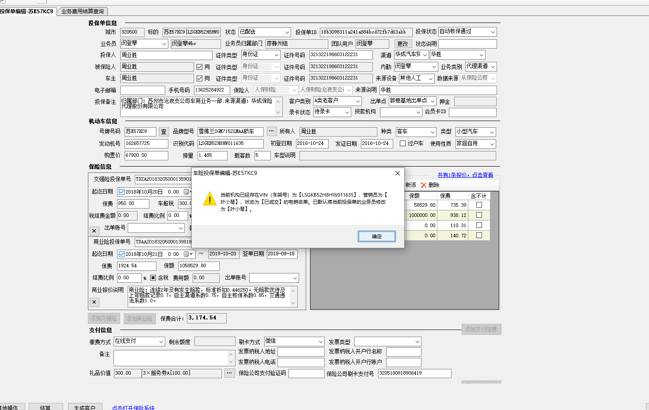This screenshot has height=410, width=649.
Task: Click the red X 删除 icon
Action: pos(424,185)
